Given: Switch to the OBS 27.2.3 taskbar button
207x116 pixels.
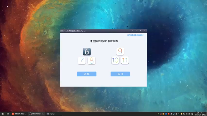Looking at the screenshot, I should (x=37, y=114).
